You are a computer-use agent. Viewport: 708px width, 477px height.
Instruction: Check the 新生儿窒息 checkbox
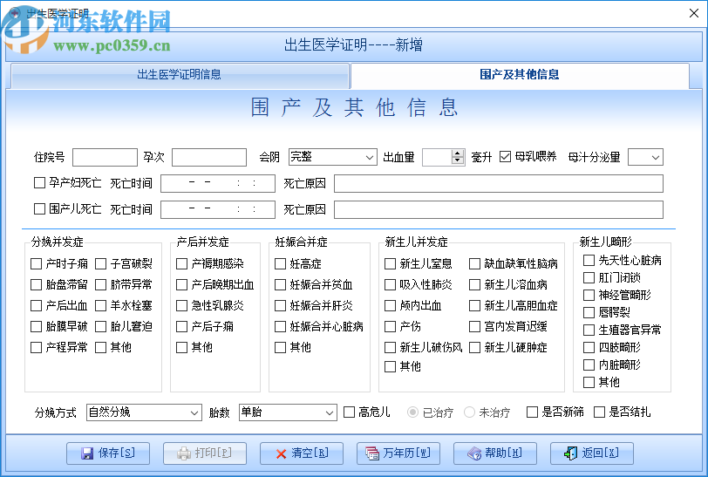point(390,264)
